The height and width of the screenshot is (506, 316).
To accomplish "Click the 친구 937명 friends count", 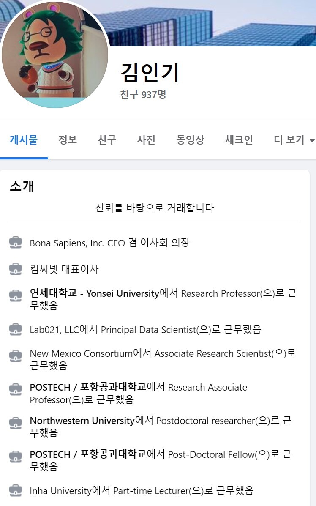I will (x=143, y=94).
